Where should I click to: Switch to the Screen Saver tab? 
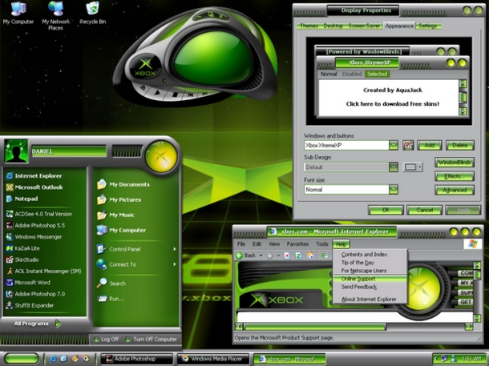coord(364,26)
